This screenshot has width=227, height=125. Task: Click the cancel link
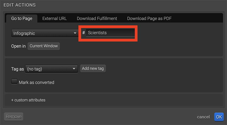pos(203,117)
